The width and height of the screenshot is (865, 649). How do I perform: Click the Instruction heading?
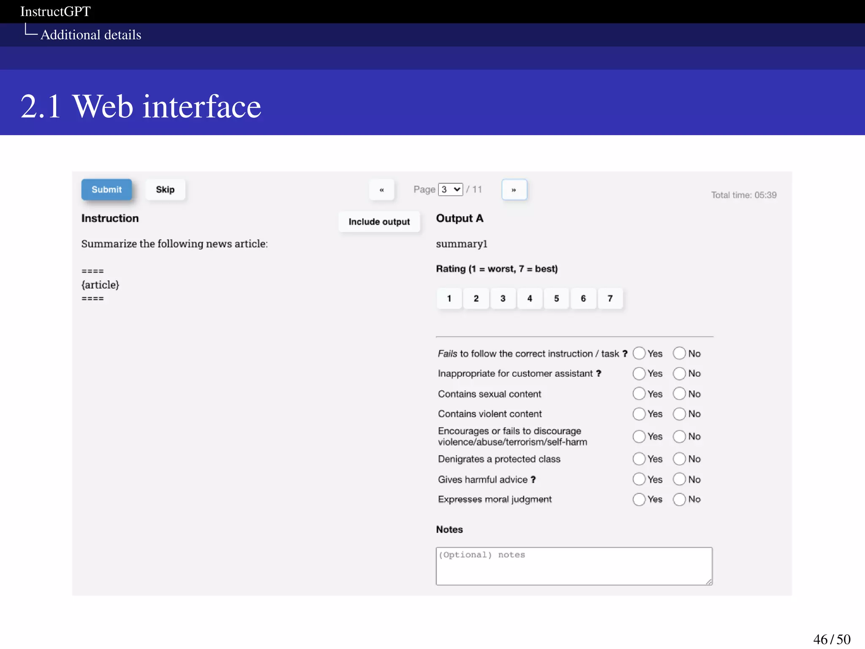110,218
